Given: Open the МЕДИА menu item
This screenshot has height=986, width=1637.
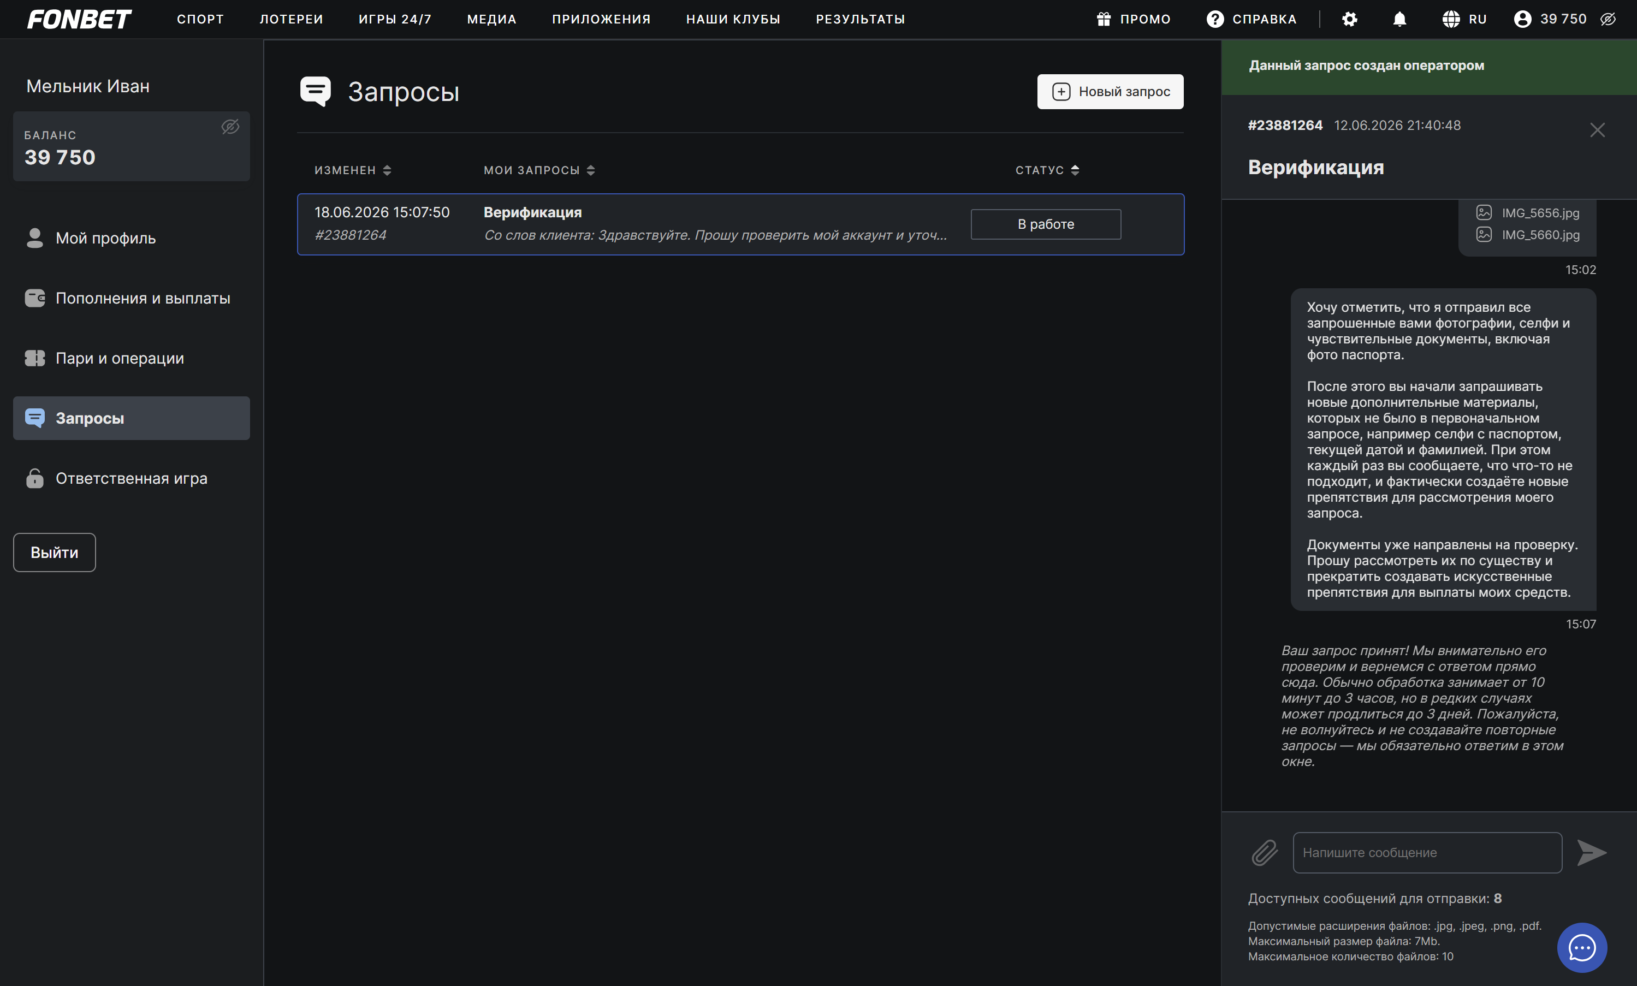Looking at the screenshot, I should (x=491, y=19).
